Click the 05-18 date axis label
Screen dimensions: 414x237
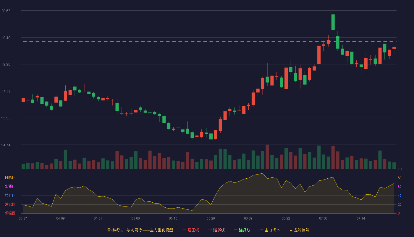tap(173, 218)
